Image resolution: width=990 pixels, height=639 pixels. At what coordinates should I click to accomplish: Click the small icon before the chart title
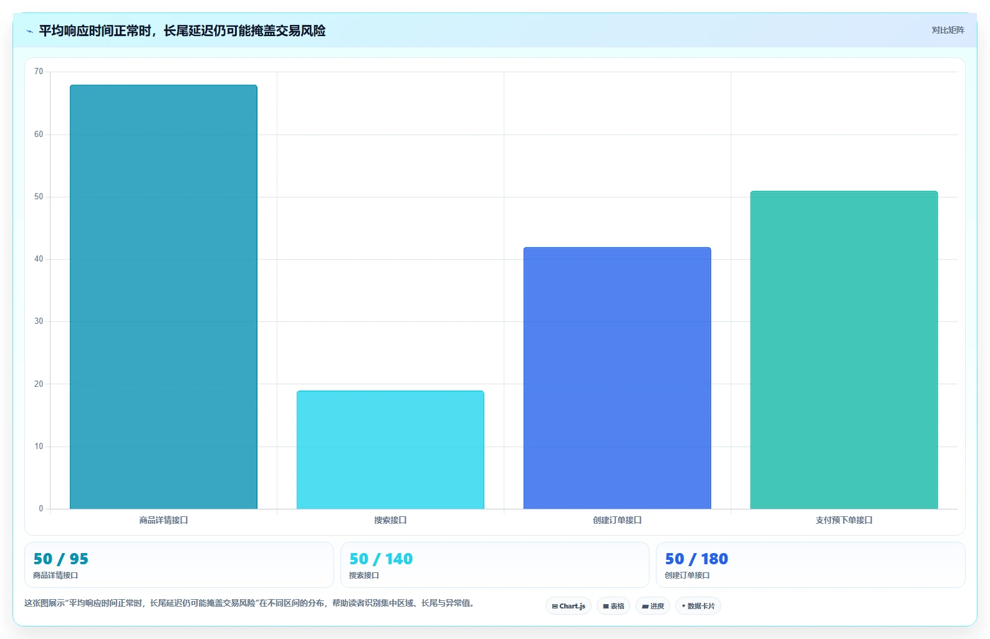(x=29, y=31)
